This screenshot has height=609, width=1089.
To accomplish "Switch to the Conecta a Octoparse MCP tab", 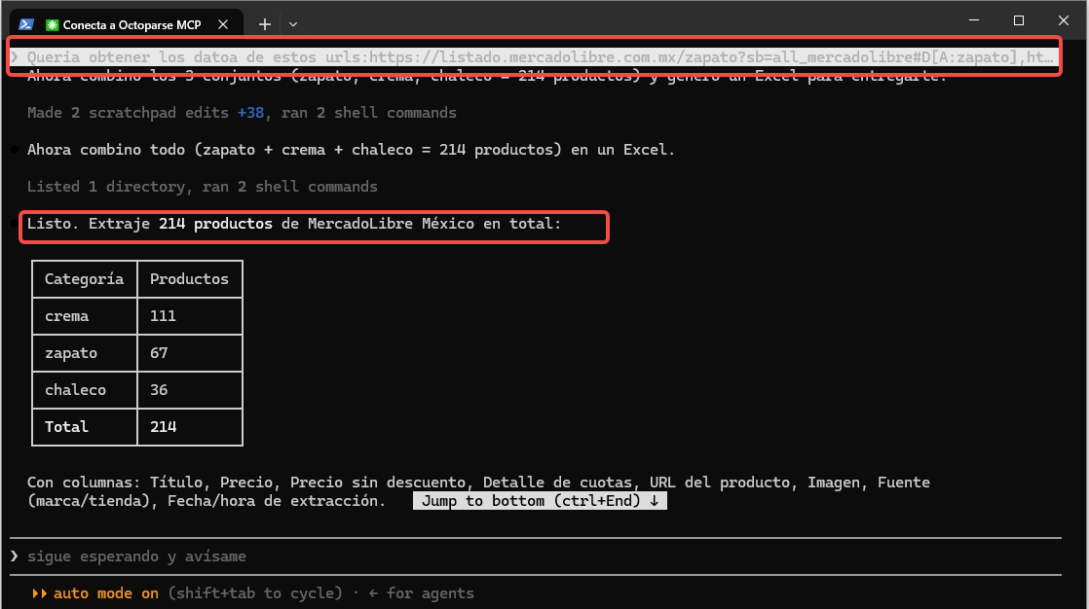I will pos(127,24).
